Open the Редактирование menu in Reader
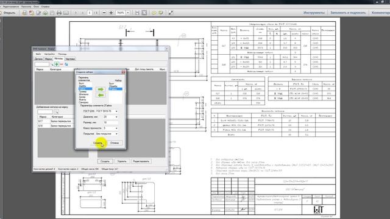390x219 pixels. tap(10, 7)
